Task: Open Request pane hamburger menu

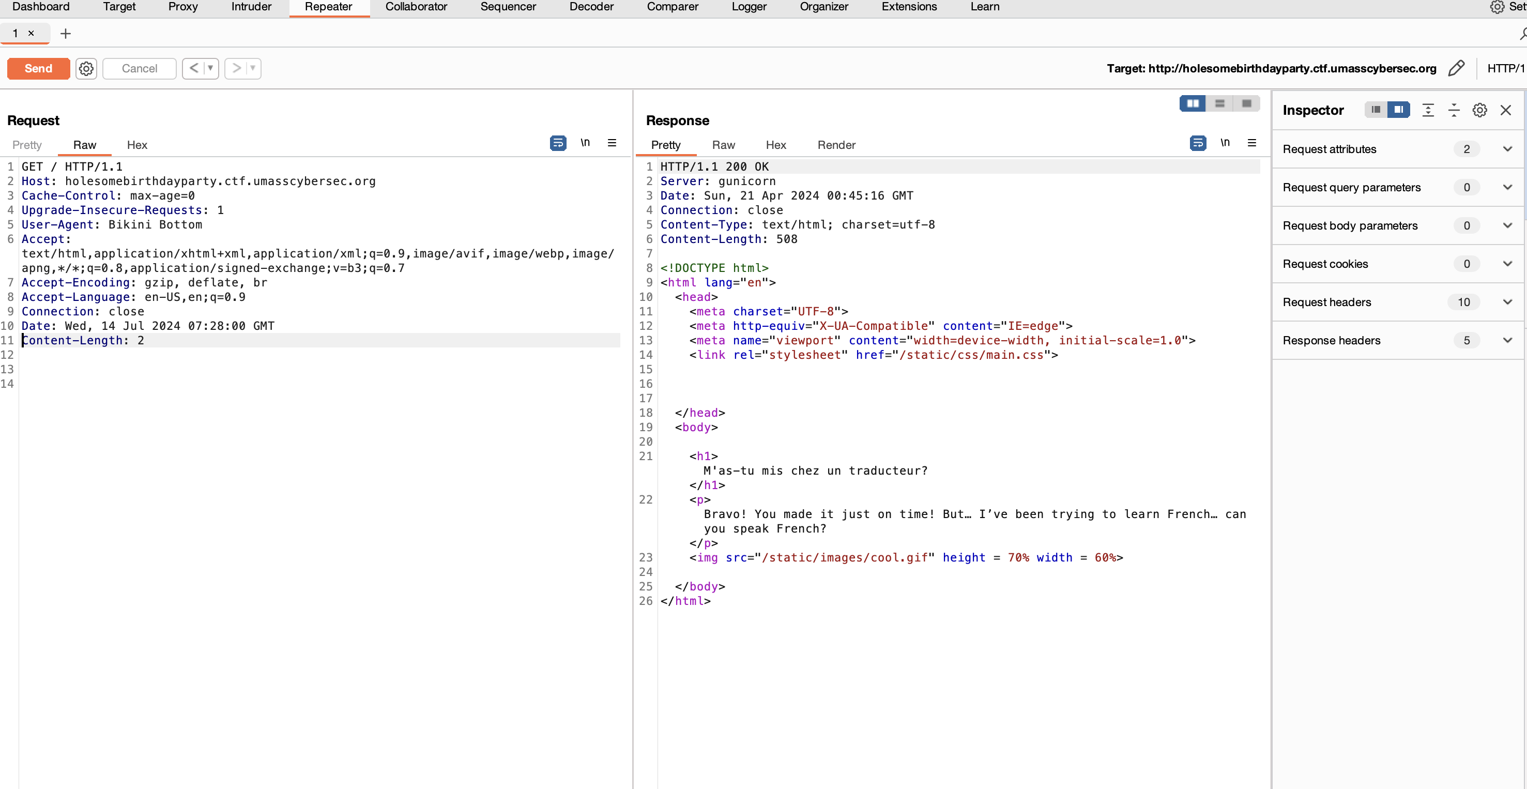Action: click(612, 143)
